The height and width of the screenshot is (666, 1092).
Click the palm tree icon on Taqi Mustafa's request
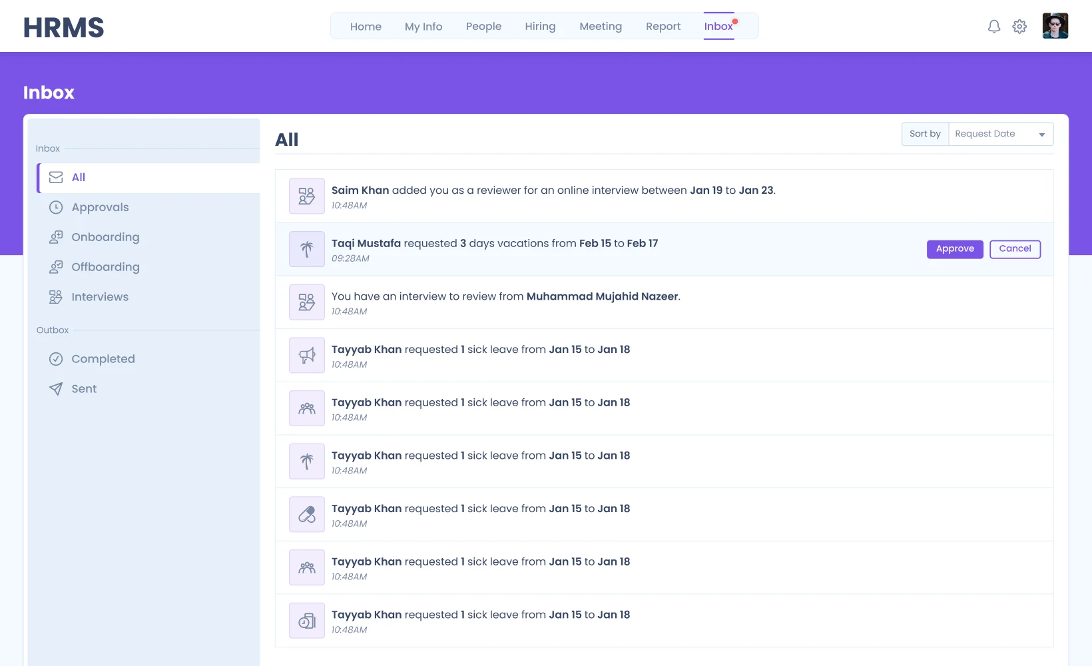pyautogui.click(x=307, y=249)
